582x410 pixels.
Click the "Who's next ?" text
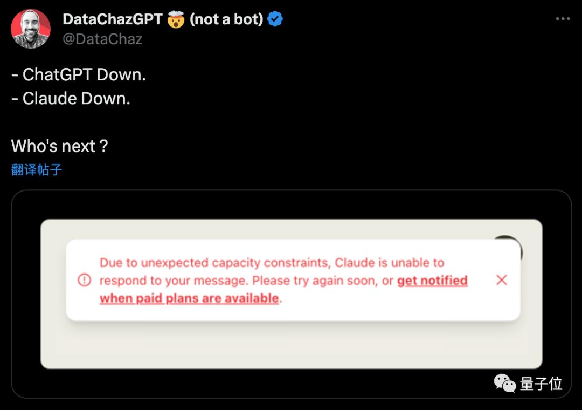pyautogui.click(x=59, y=146)
